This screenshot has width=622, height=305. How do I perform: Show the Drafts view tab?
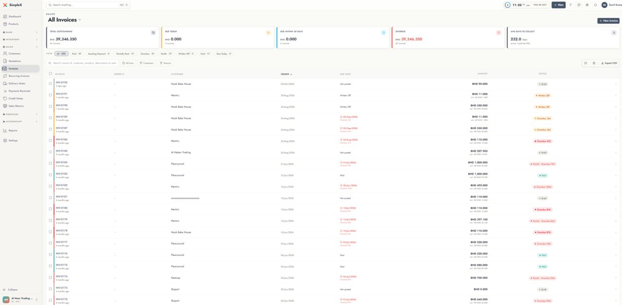[166, 54]
